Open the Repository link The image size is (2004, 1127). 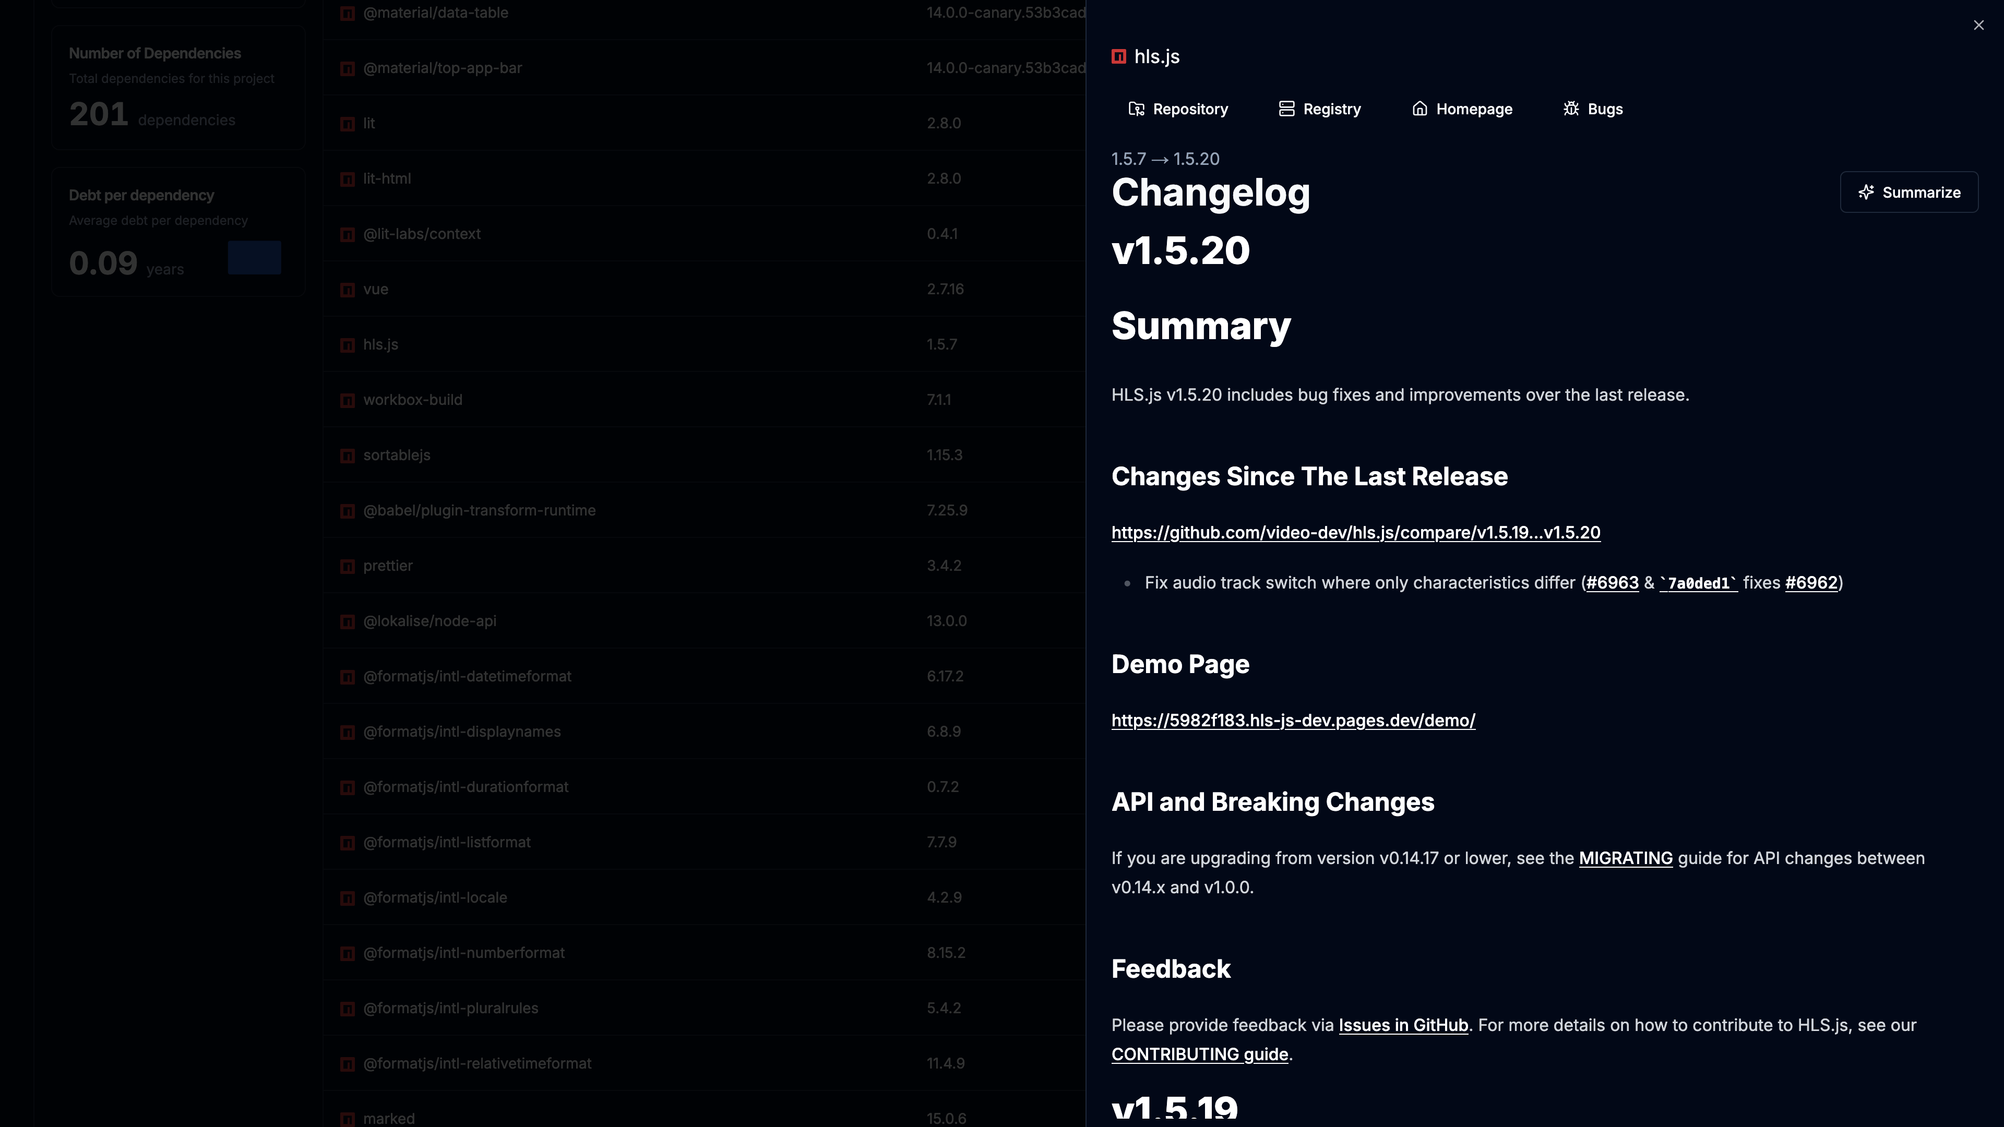point(1178,109)
